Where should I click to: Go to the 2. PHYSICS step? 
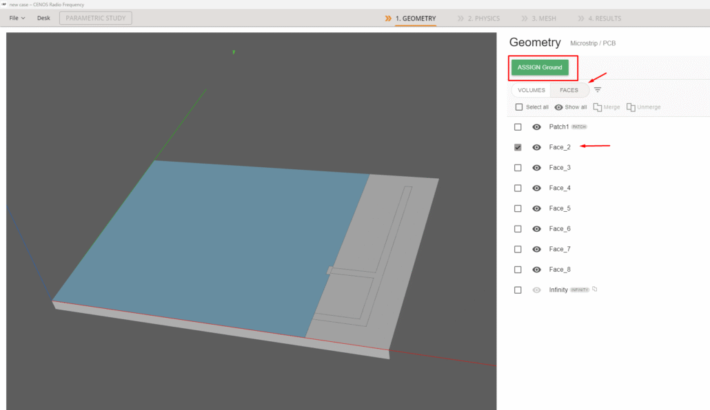tap(478, 19)
